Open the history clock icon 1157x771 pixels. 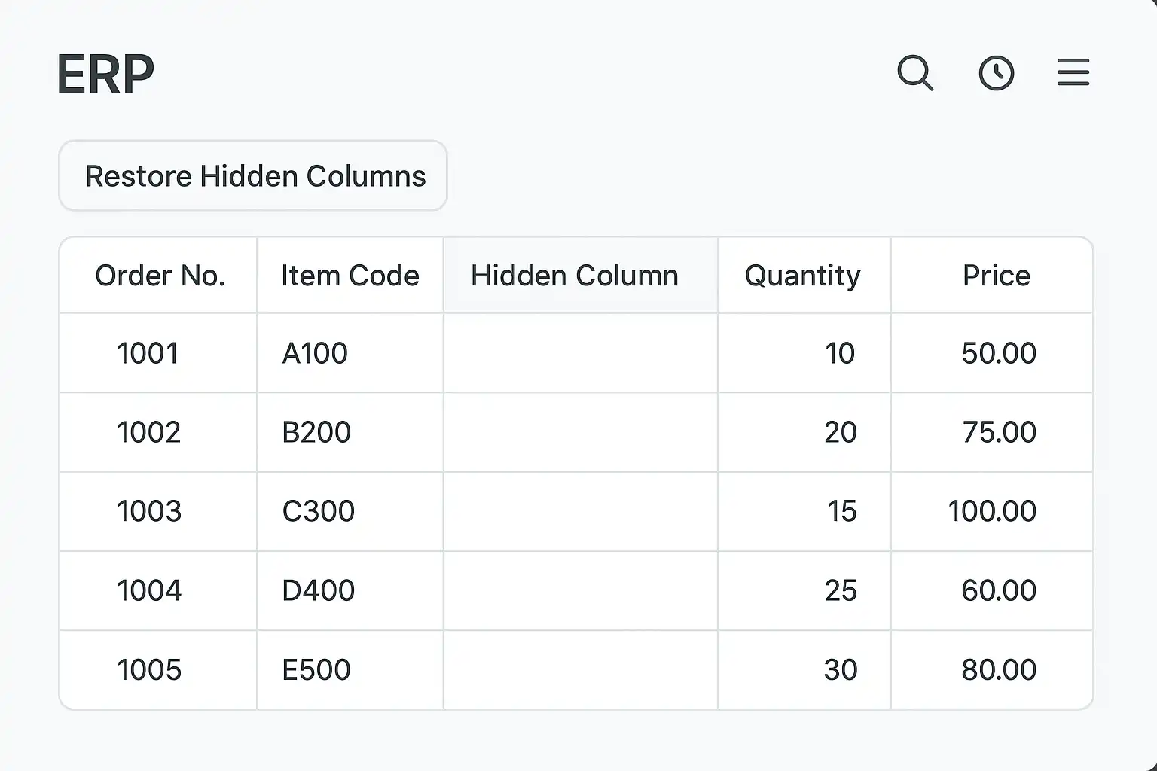(996, 73)
